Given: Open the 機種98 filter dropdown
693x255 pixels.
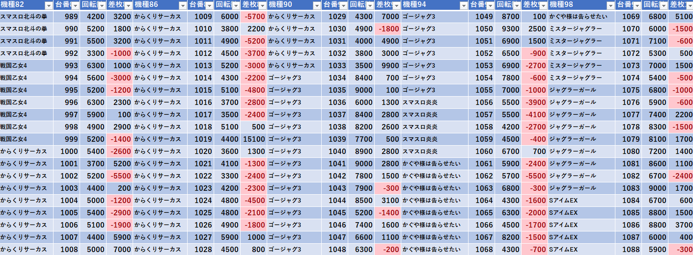Looking at the screenshot, I should pos(610,5).
